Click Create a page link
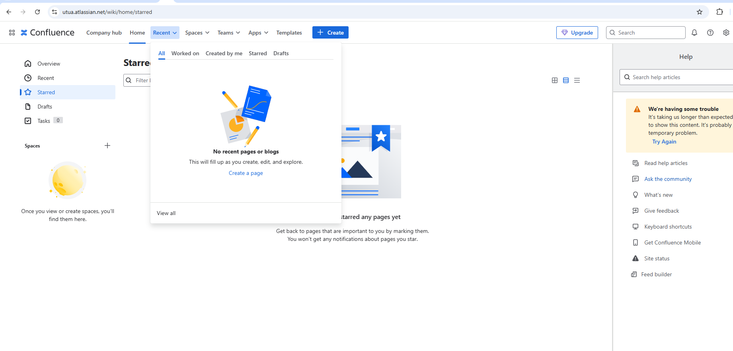Viewport: 733px width, 351px height. [x=246, y=173]
